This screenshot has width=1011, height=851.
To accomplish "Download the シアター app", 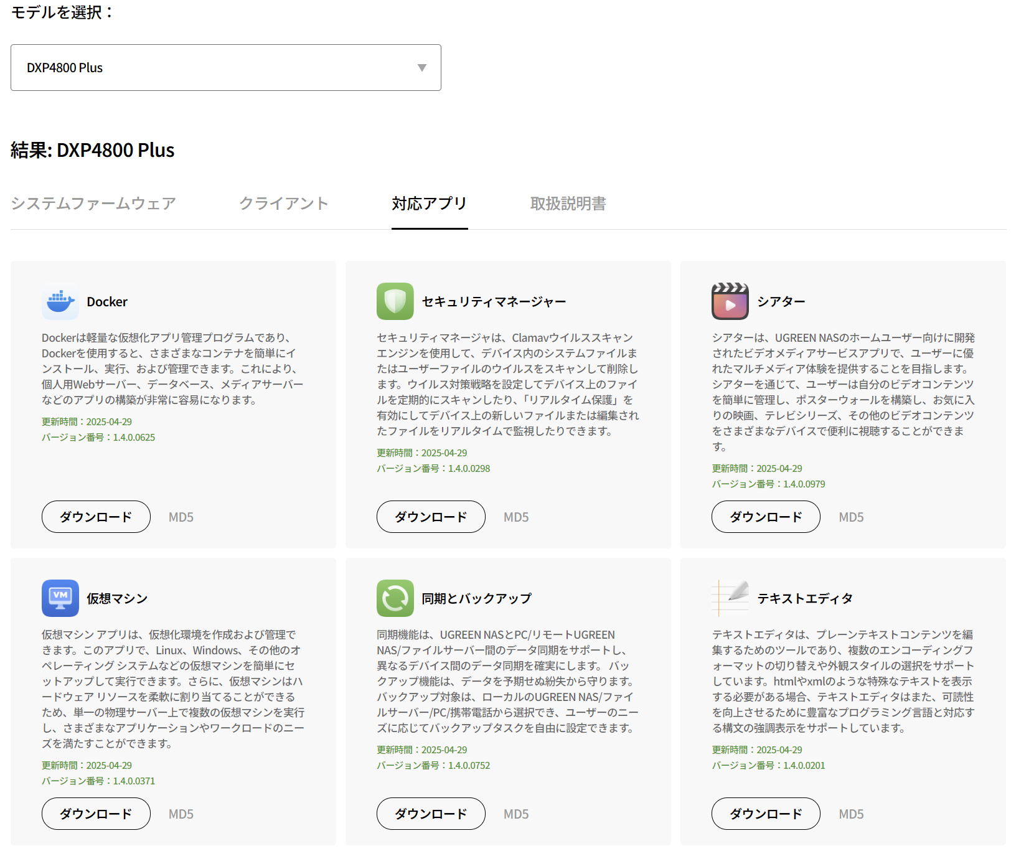I will click(x=766, y=517).
